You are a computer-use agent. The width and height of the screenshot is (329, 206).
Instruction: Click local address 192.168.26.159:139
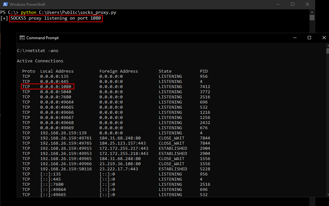[x=63, y=133]
